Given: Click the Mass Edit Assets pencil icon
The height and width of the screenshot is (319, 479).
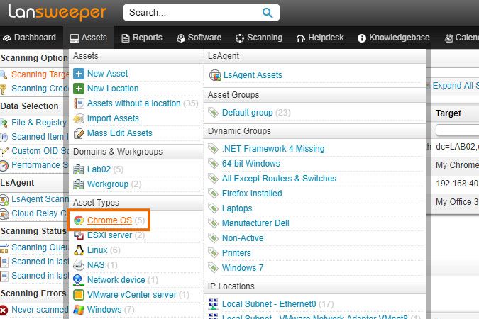Looking at the screenshot, I should coord(79,133).
